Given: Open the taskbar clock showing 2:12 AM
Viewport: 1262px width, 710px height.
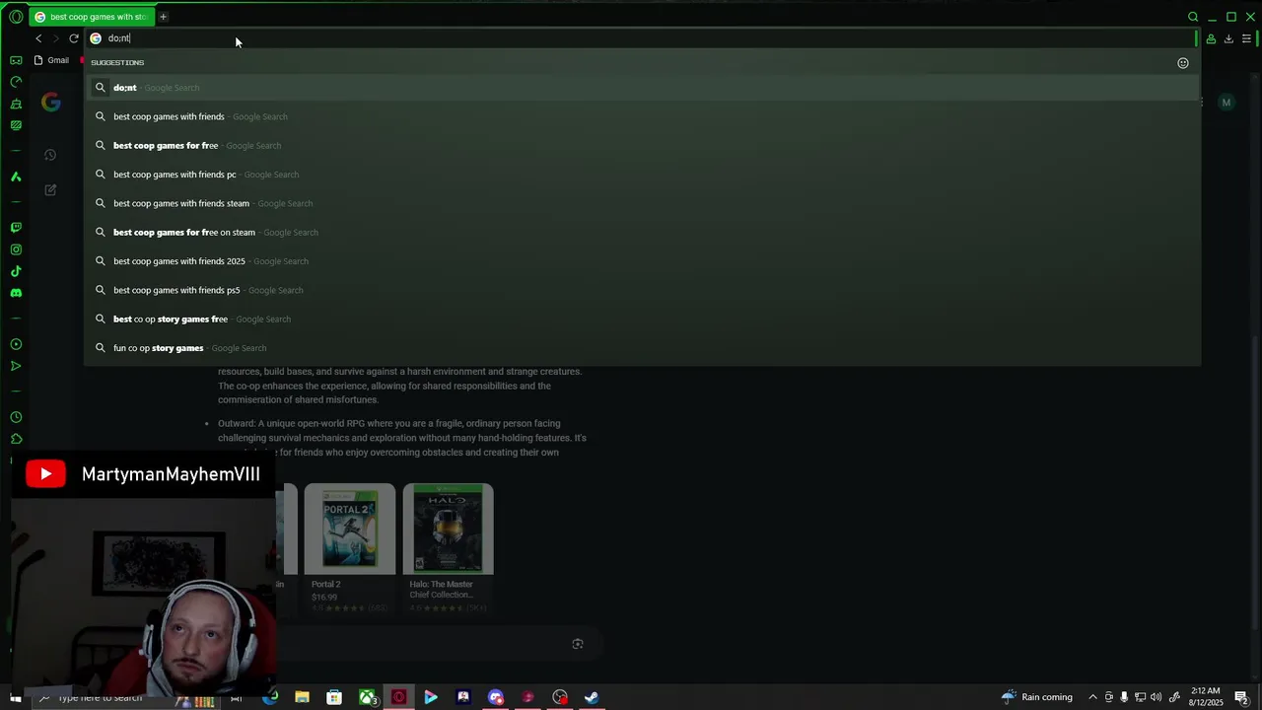Looking at the screenshot, I should tap(1205, 697).
